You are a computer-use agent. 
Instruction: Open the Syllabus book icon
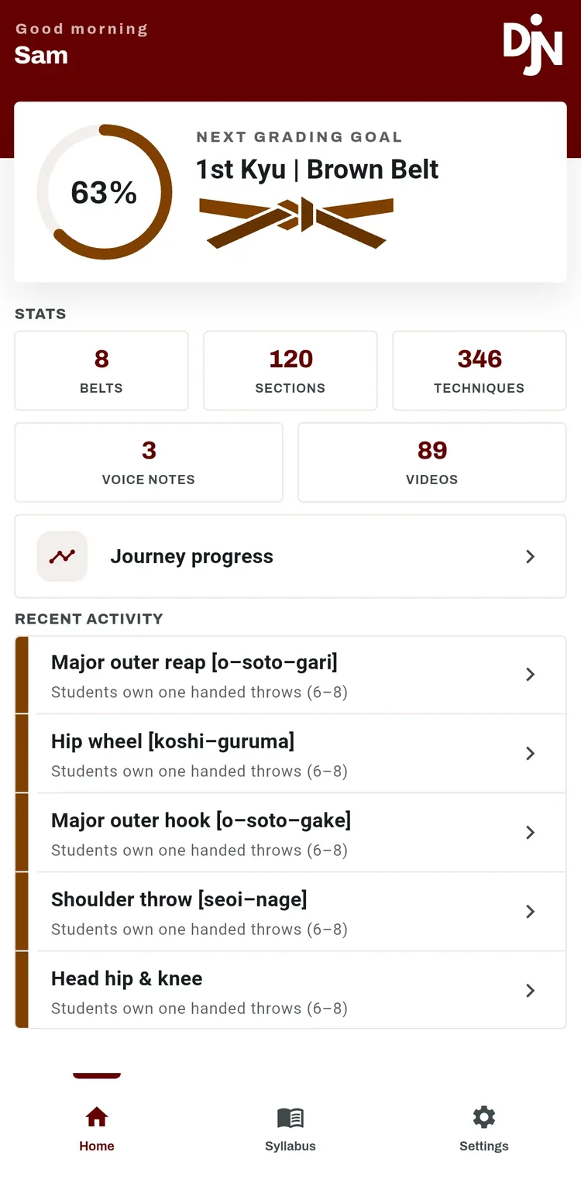tap(290, 1117)
